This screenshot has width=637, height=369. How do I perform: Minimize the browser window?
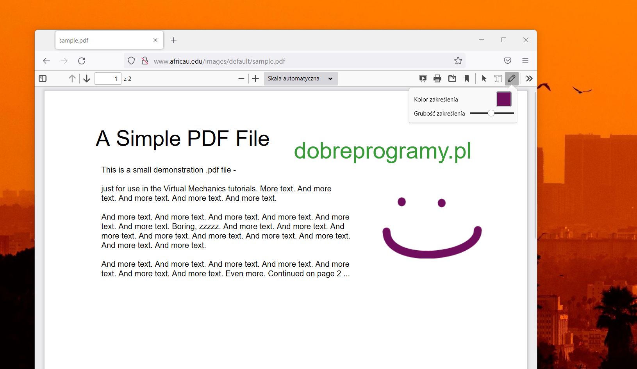point(482,40)
